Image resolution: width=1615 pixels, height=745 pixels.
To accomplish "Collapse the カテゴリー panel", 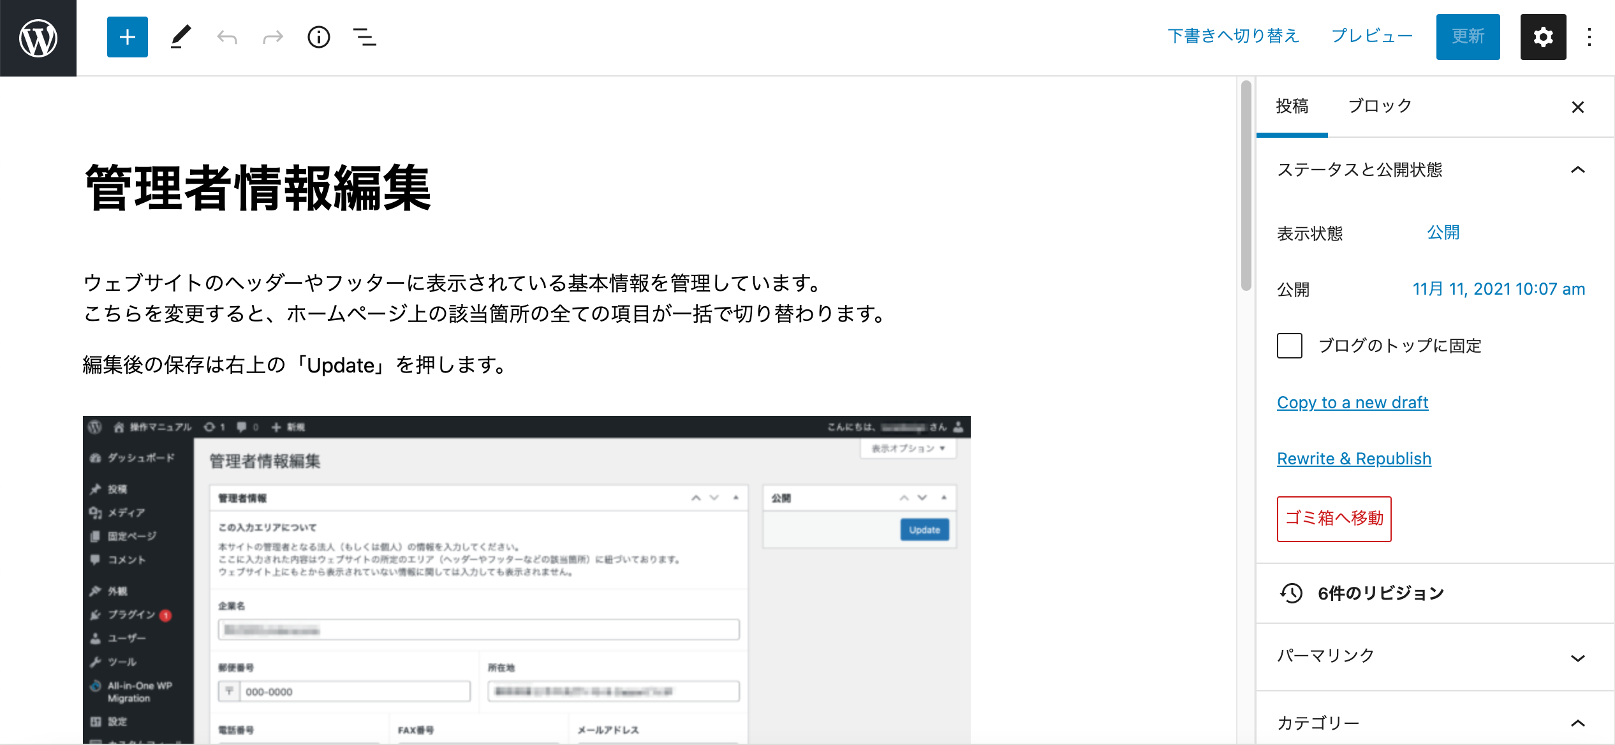I will (x=1577, y=723).
